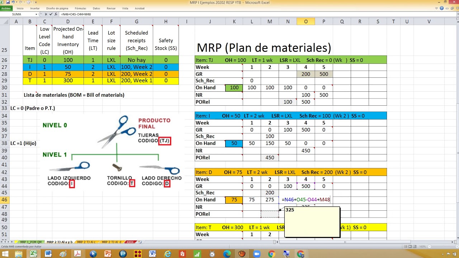Click the blue On Hand cell showing 50

pos(234,143)
